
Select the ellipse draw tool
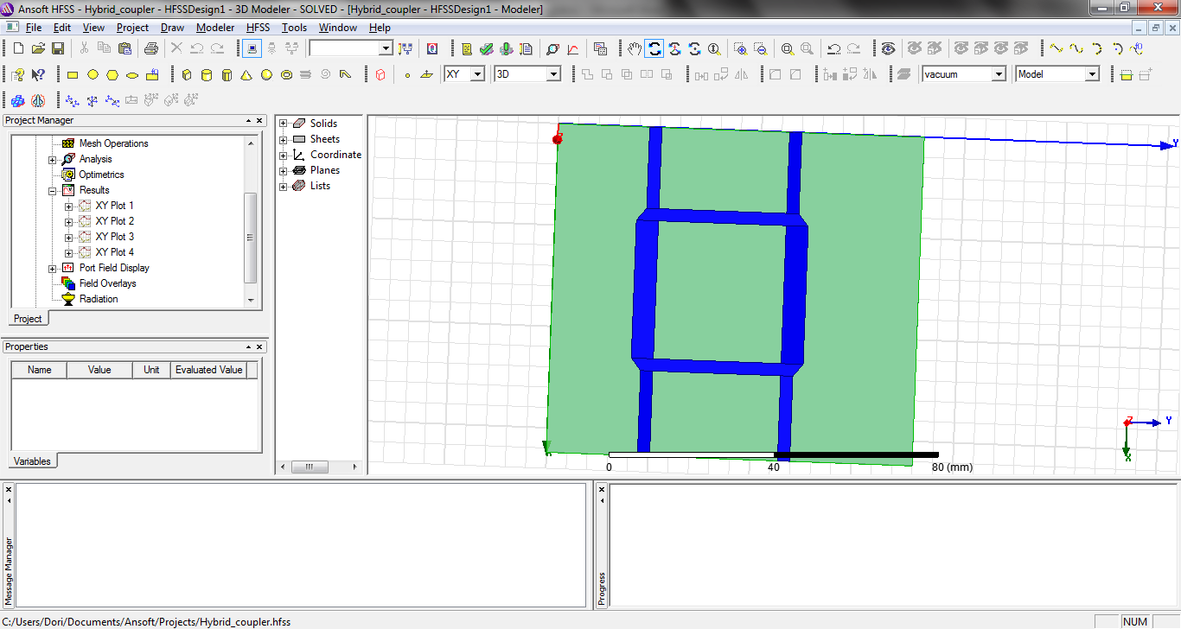[132, 74]
